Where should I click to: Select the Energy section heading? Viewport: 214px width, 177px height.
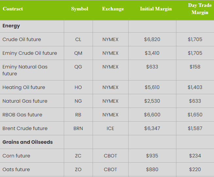click(x=11, y=26)
